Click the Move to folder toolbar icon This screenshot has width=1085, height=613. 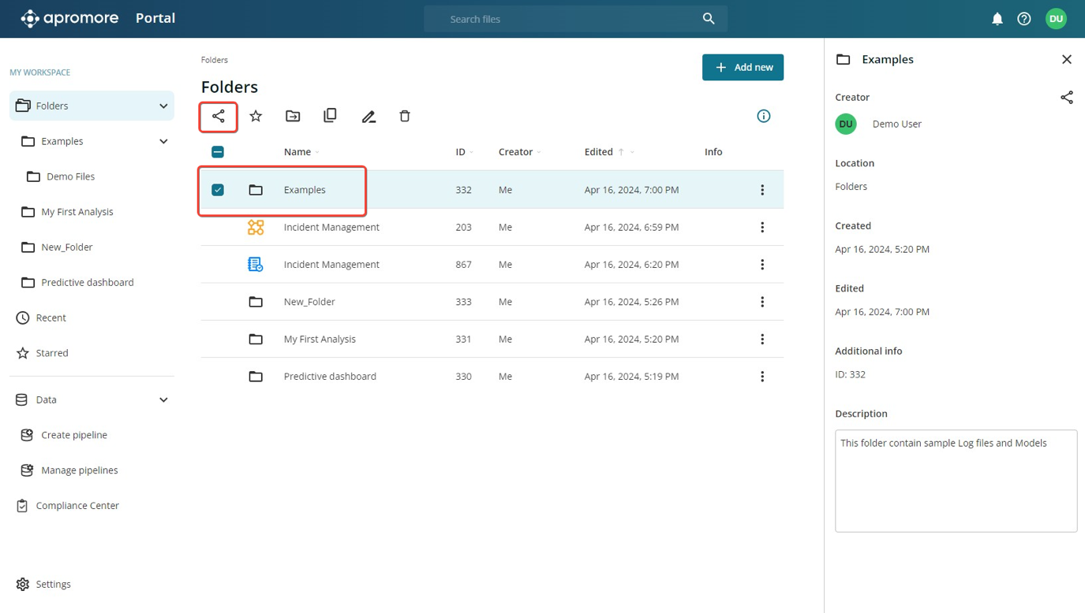[x=293, y=117]
